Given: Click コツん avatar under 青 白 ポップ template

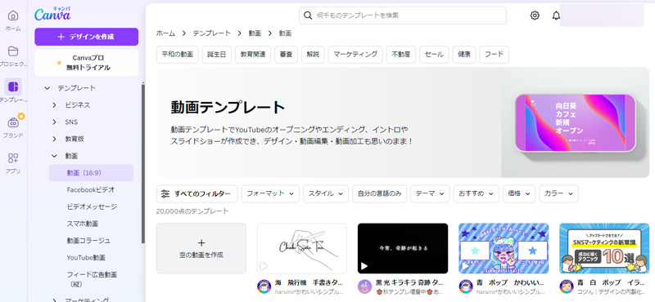Looking at the screenshot, I should point(567,286).
